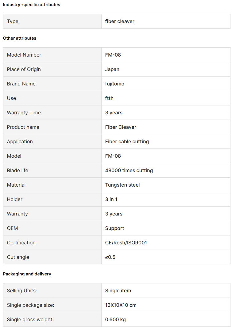This screenshot has width=232, height=328.
Task: Click the "Model Number" label cell
Action: pyautogui.click(x=24, y=55)
